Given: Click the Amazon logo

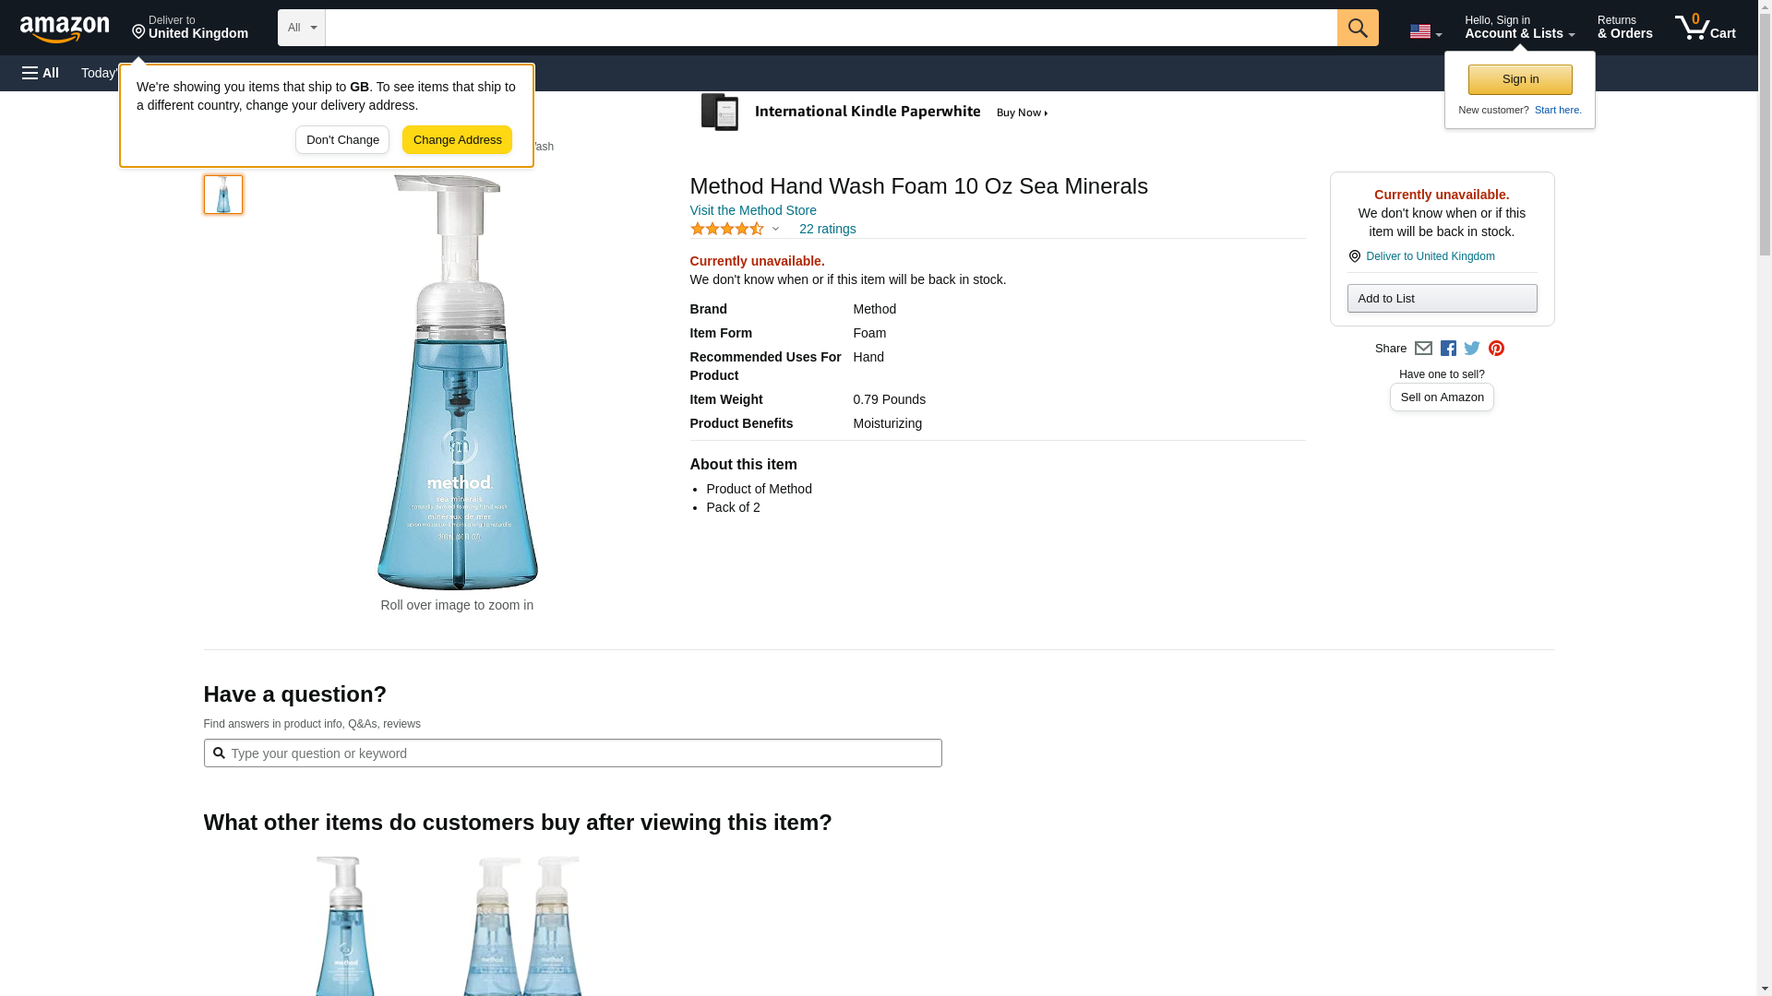Looking at the screenshot, I should coord(65,29).
